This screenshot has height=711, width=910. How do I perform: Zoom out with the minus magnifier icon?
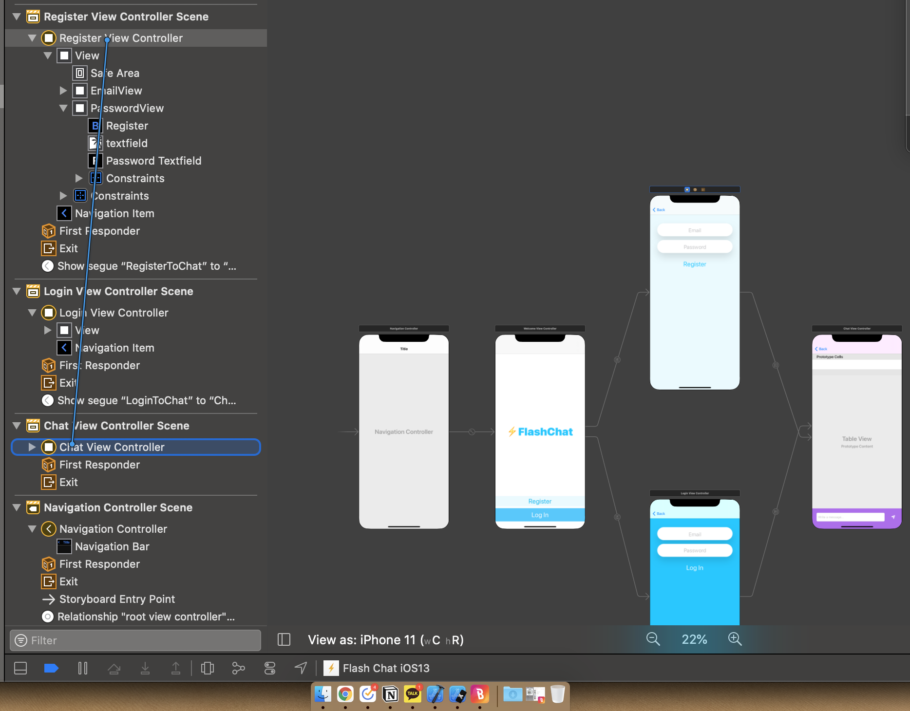[x=653, y=639]
